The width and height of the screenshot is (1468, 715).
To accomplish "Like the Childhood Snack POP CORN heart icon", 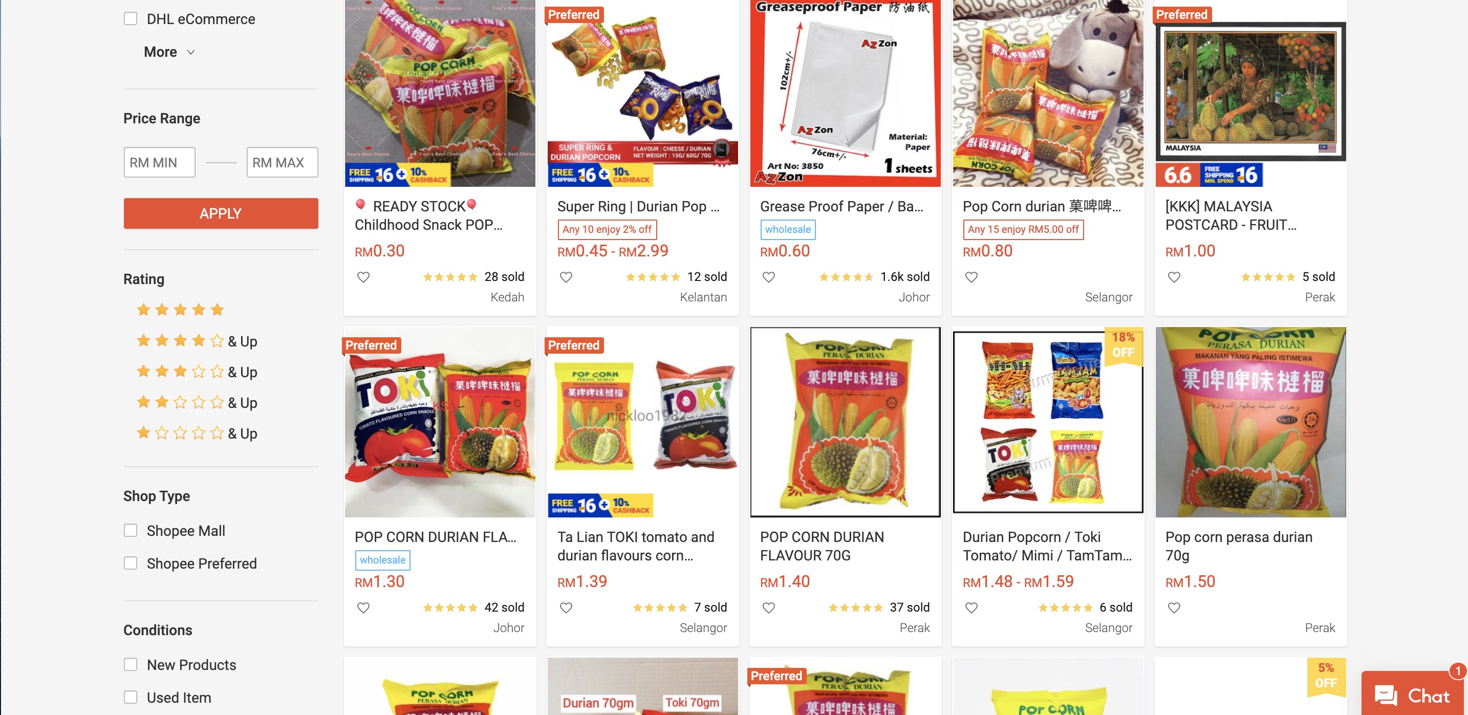I will point(363,277).
